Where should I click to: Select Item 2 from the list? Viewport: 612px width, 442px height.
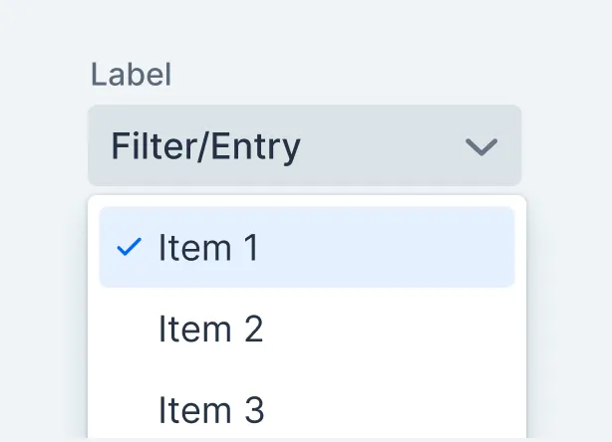coord(210,329)
